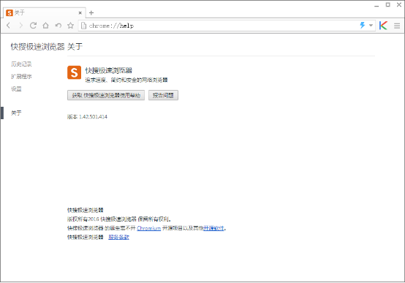Click the 快搜极速浏览器 关于 page heading
The image size is (405, 283).
pyautogui.click(x=47, y=47)
